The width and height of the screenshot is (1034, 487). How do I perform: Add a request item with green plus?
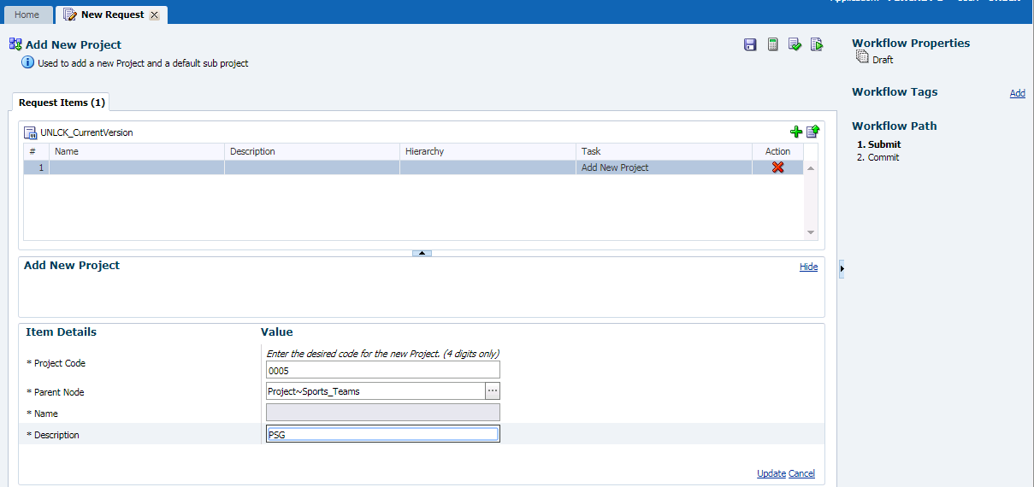click(x=796, y=132)
